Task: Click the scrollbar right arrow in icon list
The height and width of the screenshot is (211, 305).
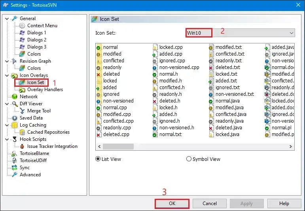Action: click(291, 146)
